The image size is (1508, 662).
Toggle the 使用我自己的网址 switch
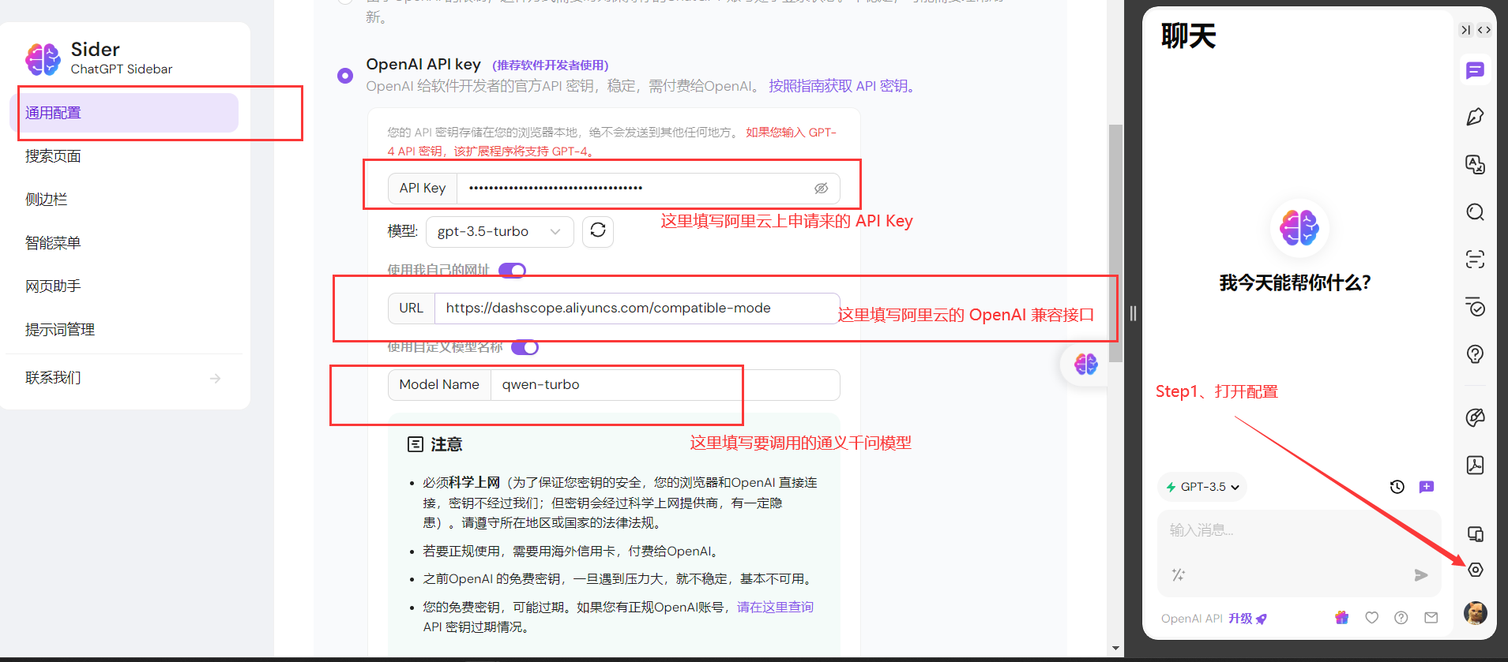tap(513, 271)
